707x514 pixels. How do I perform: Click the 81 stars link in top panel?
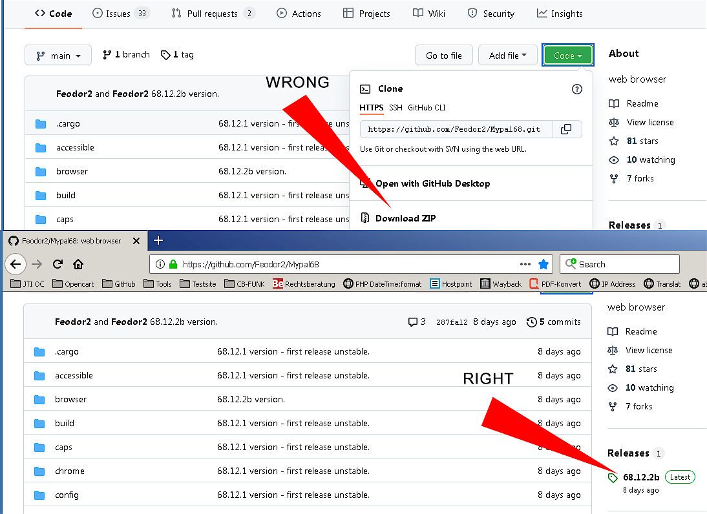pyautogui.click(x=633, y=141)
